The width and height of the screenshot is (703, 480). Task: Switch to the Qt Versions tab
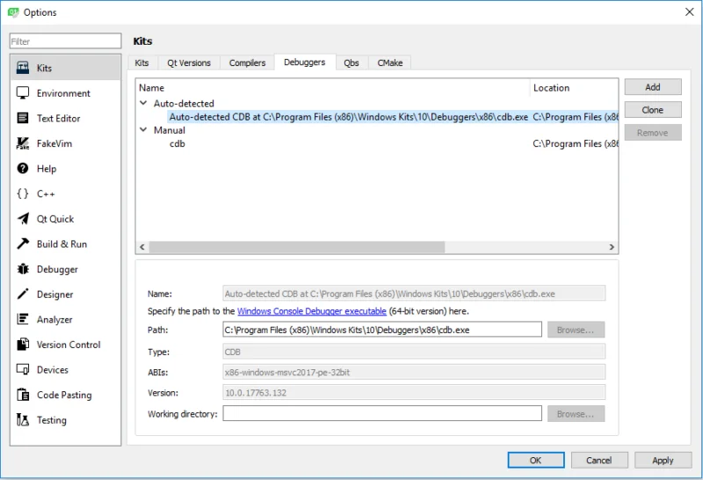tap(189, 62)
